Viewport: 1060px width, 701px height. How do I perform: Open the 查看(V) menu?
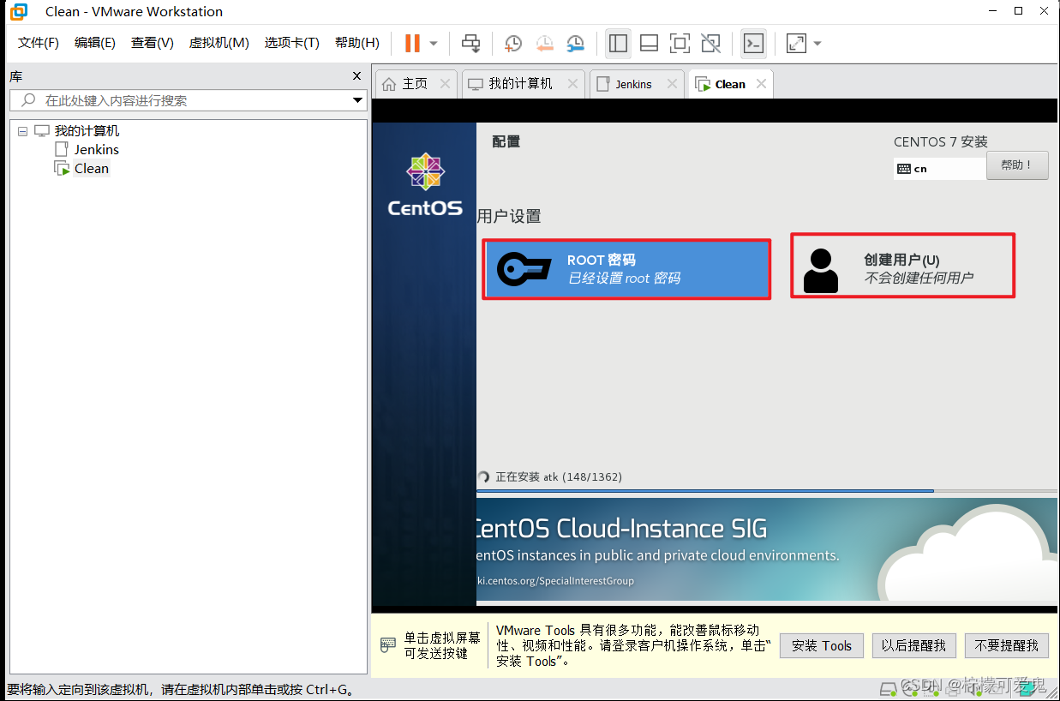point(153,43)
